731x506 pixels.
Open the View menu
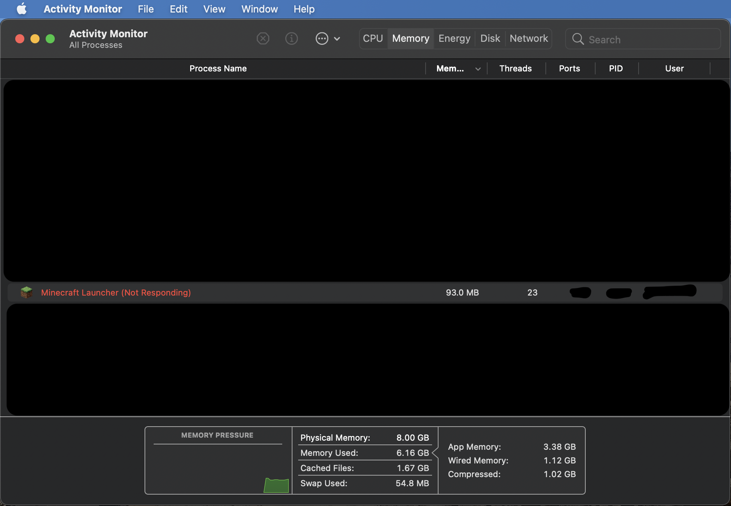(x=214, y=9)
